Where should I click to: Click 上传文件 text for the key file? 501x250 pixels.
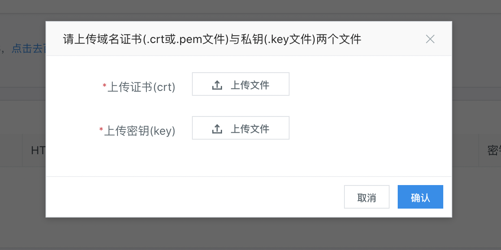point(250,129)
